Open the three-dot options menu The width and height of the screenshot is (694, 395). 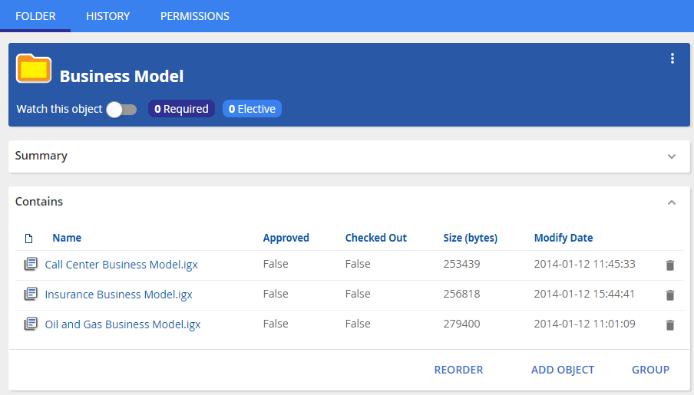[x=673, y=58]
